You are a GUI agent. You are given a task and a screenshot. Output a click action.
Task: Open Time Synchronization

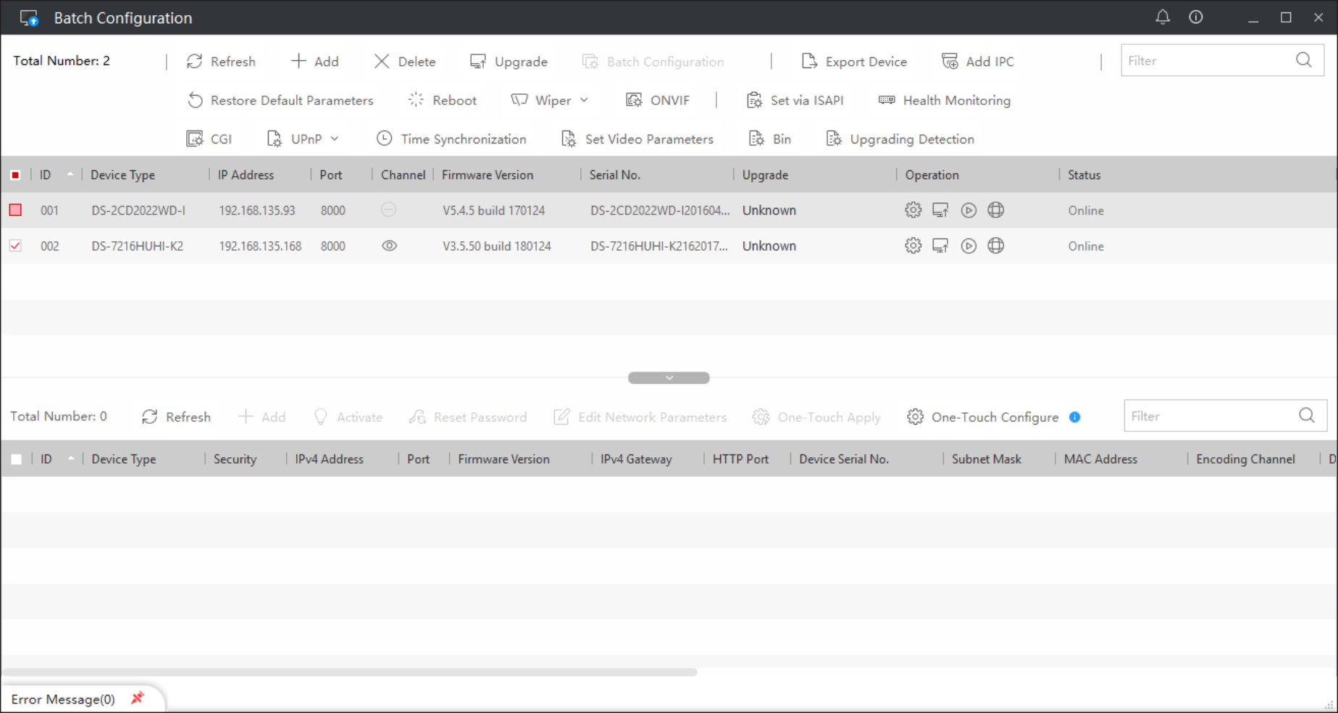click(451, 139)
